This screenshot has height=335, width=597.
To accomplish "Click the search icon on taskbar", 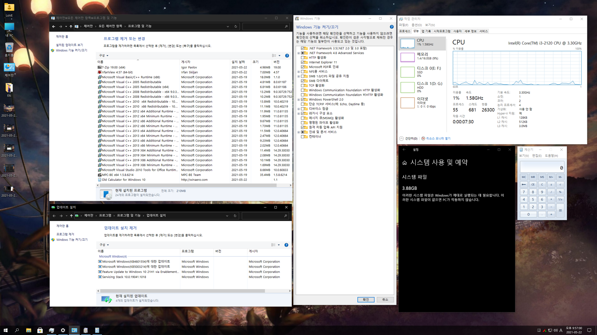I will pos(17,330).
